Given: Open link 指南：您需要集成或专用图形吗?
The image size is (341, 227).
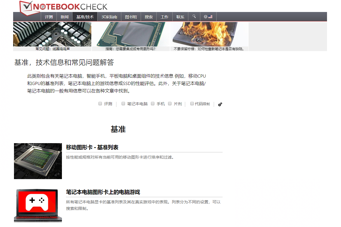Looking at the screenshot, I should point(130,49).
